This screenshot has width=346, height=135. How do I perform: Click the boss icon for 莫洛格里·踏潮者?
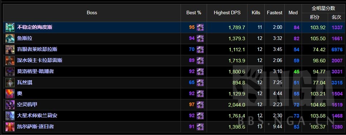(10, 72)
